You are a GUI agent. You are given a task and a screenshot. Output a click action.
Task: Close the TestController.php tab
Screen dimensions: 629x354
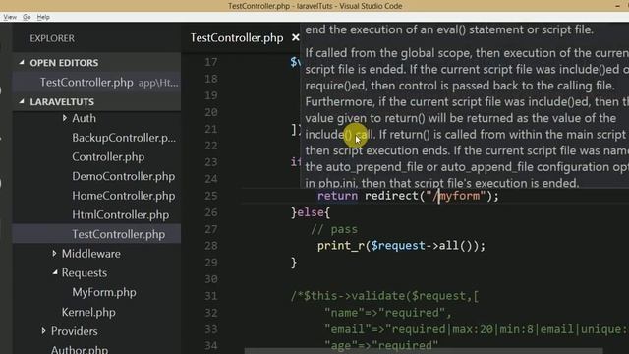tap(296, 37)
